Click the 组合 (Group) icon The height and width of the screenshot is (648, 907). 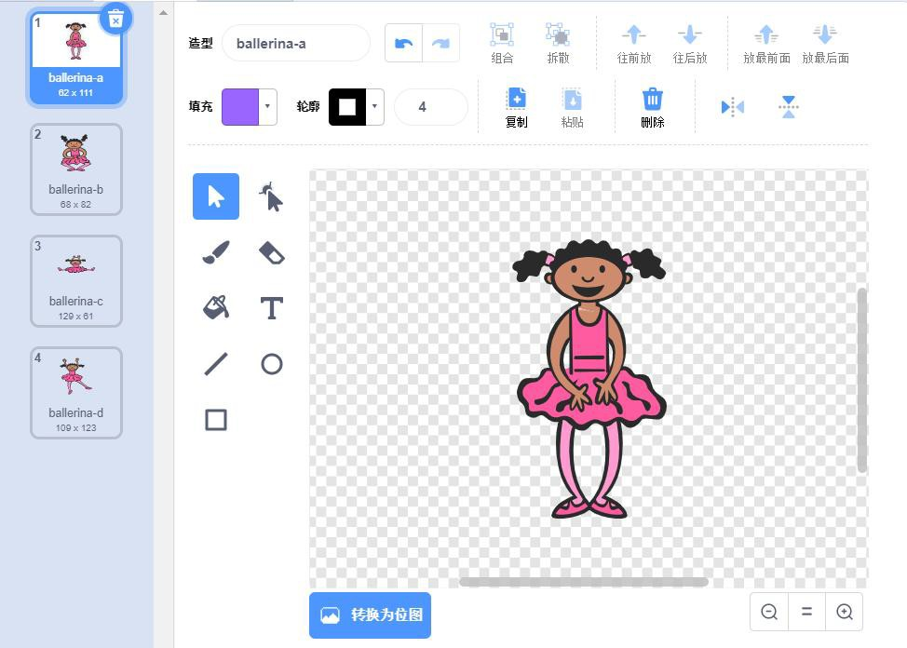click(x=502, y=34)
